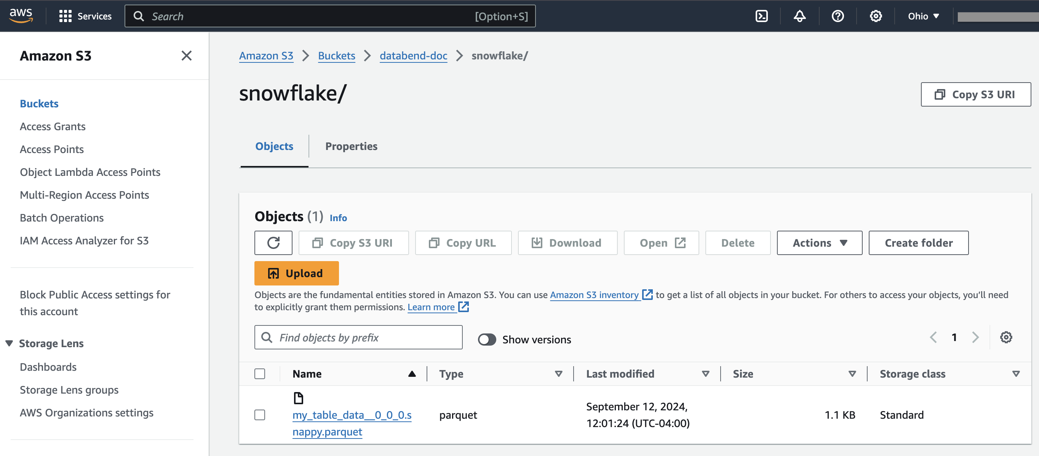Go to Buckets breadcrumb
Screen dimensions: 1039x456
(336, 56)
